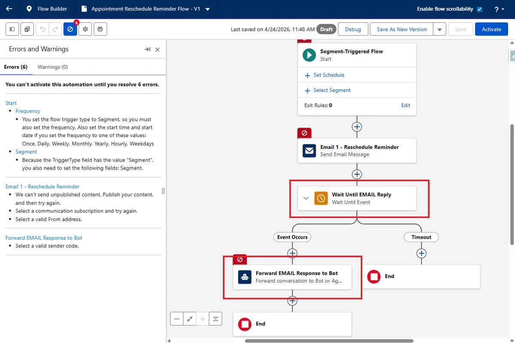The height and width of the screenshot is (343, 515).
Task: Open the Einstein assistant icon
Action: click(x=100, y=29)
